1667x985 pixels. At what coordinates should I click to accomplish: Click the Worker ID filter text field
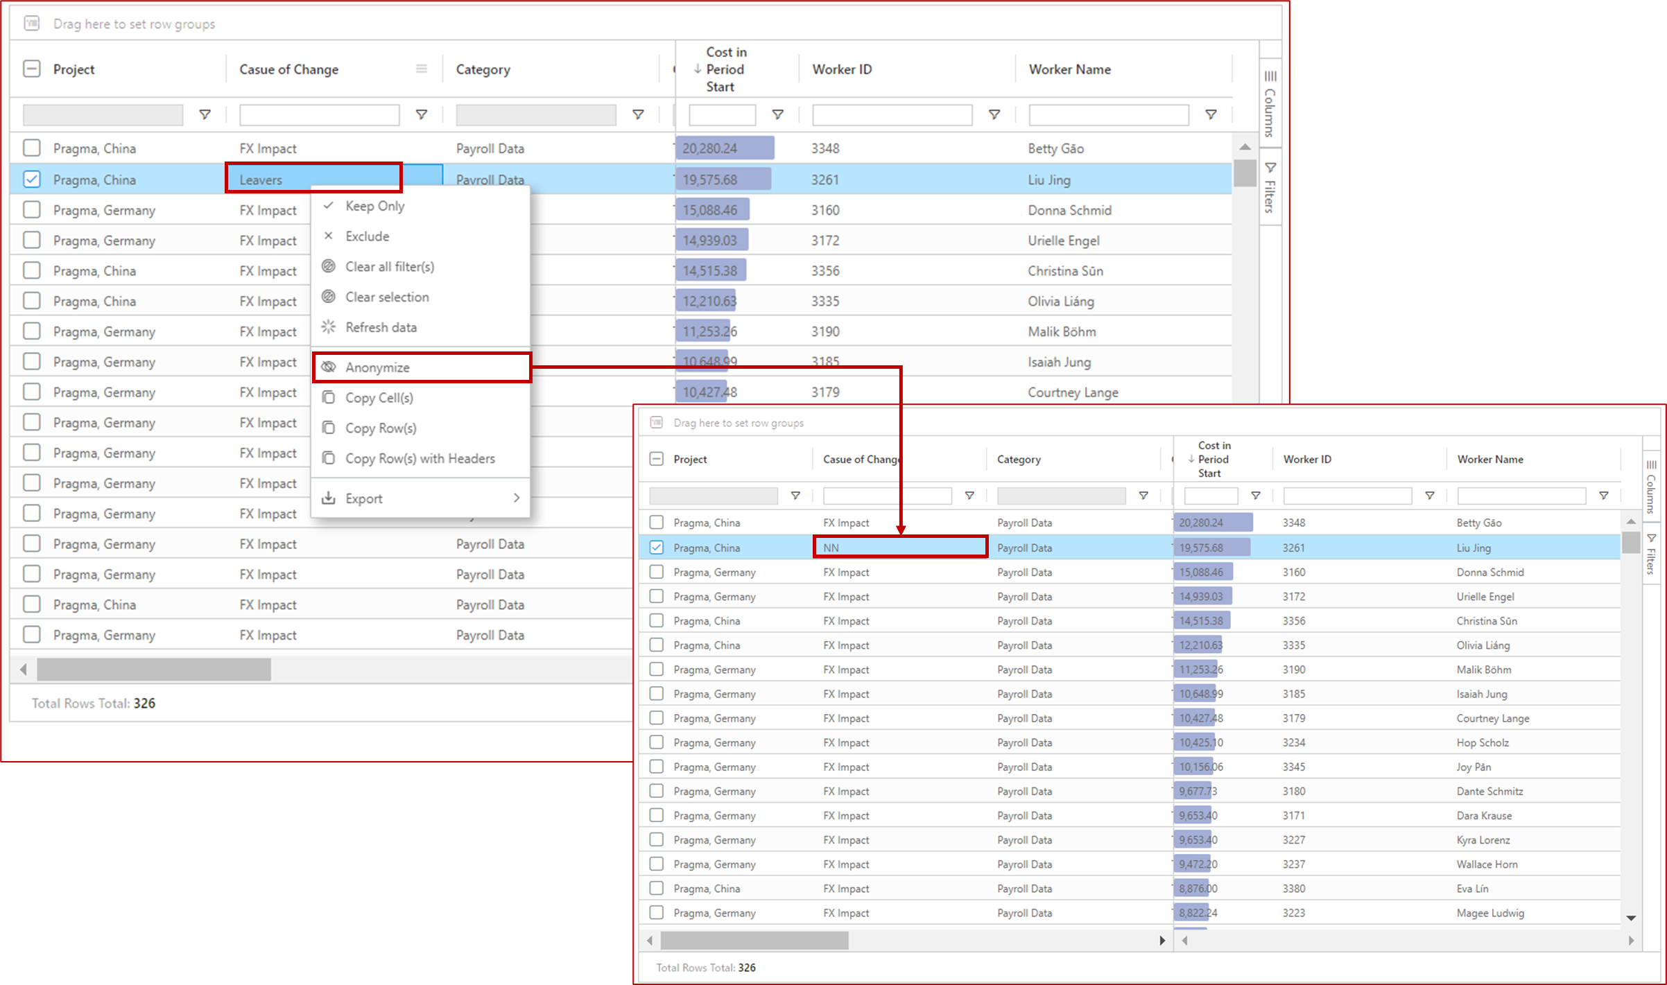[892, 114]
